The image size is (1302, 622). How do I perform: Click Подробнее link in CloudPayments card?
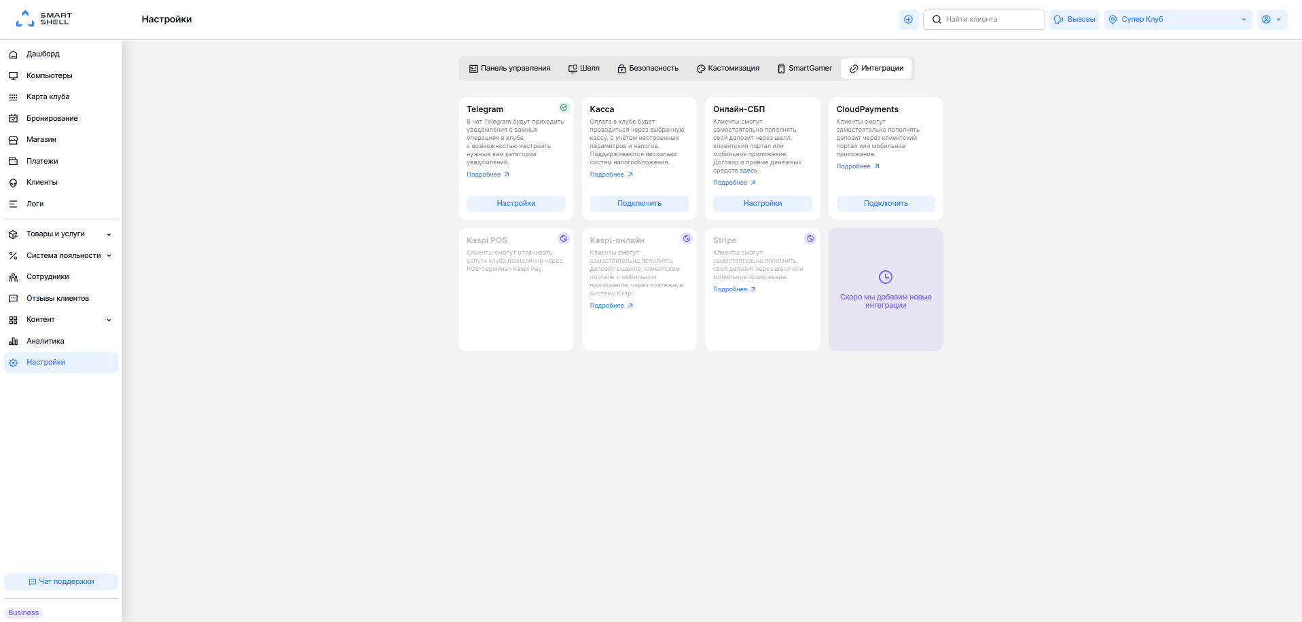(x=858, y=167)
